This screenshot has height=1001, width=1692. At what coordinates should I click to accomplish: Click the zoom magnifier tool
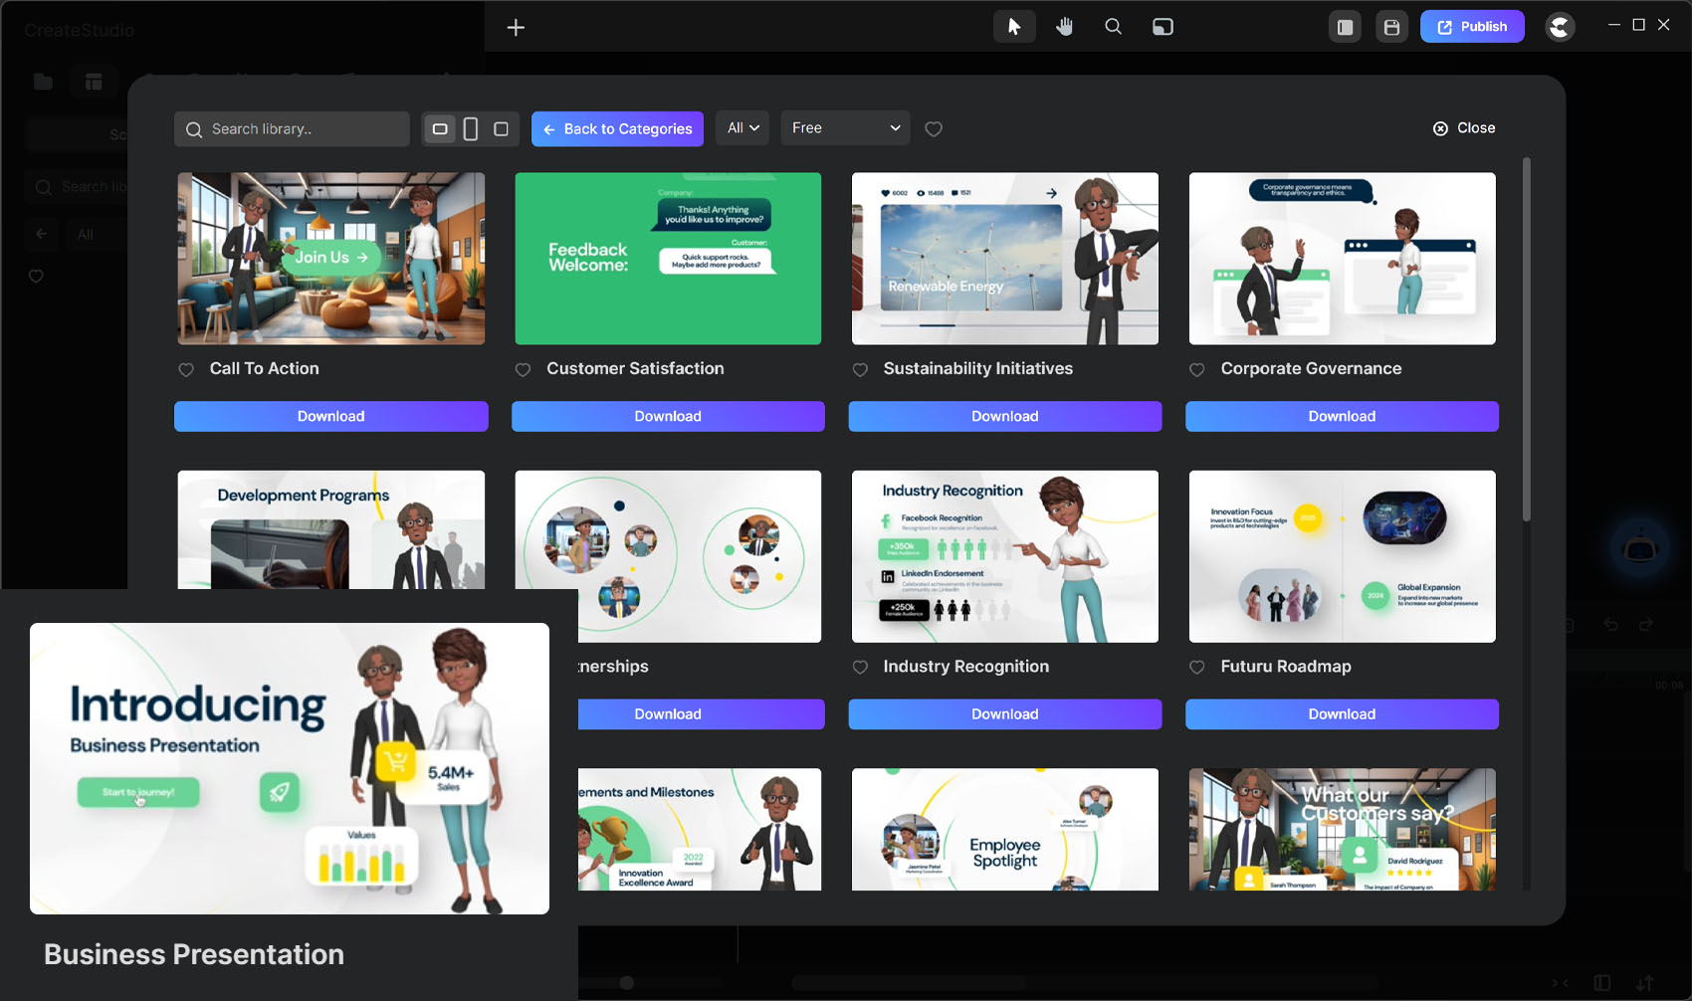pyautogui.click(x=1113, y=27)
